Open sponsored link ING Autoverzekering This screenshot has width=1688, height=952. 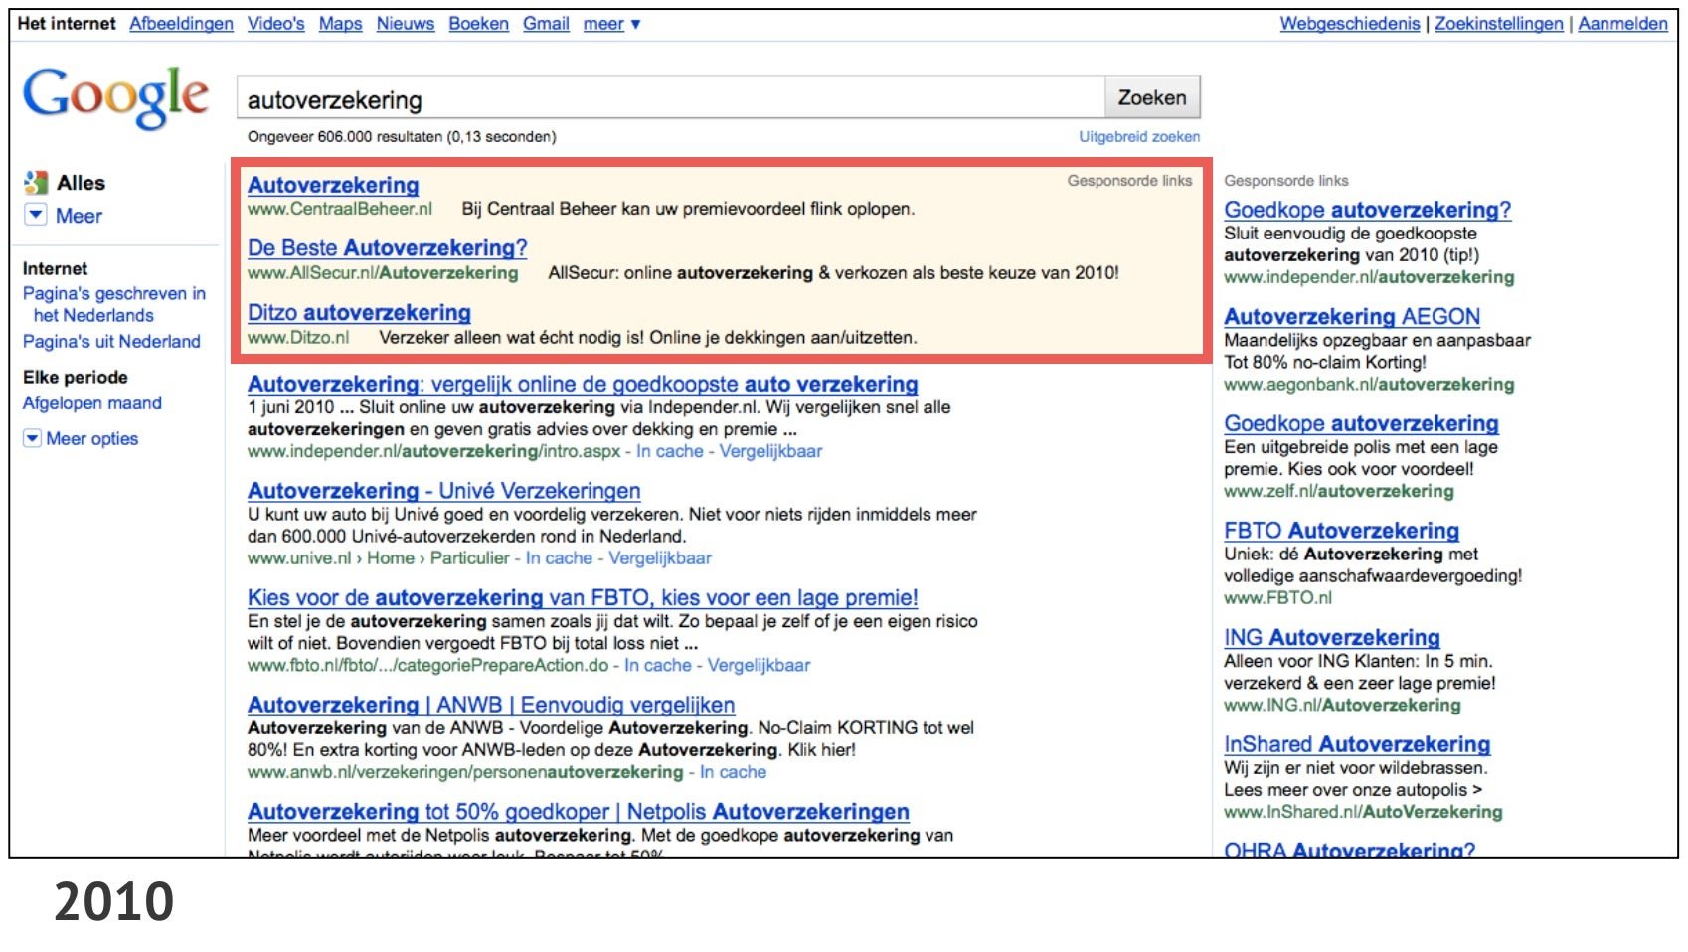coord(1332,638)
